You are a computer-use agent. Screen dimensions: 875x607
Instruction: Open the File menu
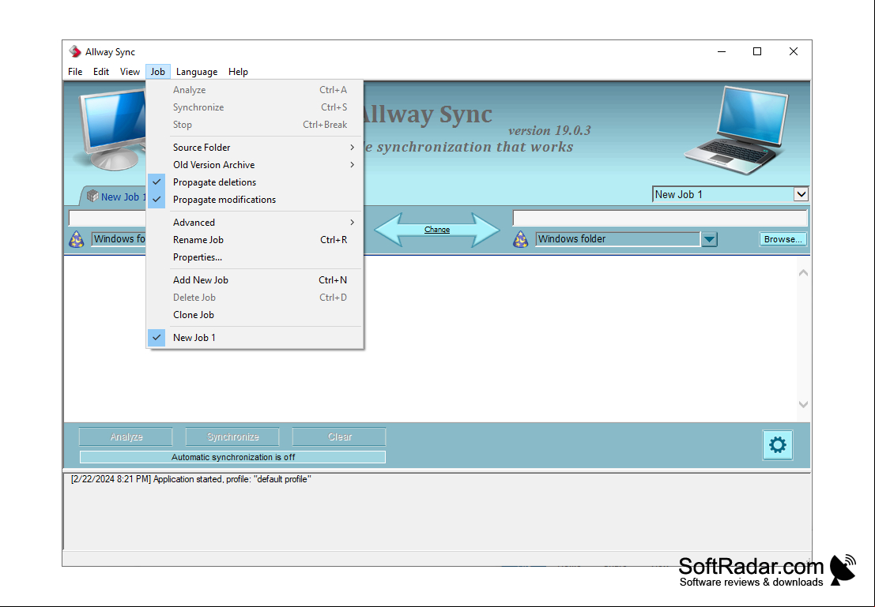pyautogui.click(x=75, y=72)
